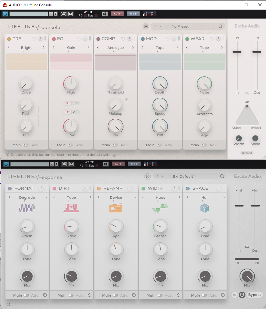Click the Lo/Hi filter range slider

click(x=247, y=259)
